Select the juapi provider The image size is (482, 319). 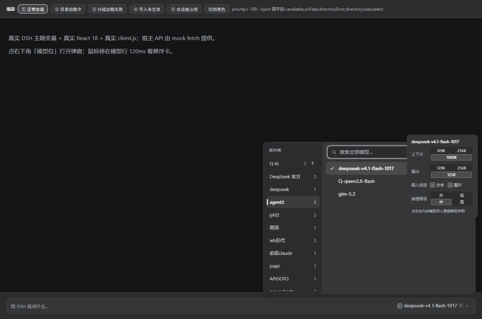(293, 266)
